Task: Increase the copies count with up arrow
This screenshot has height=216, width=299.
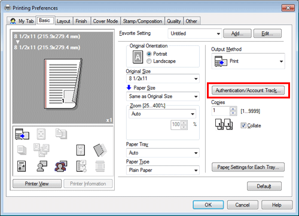Action: point(233,109)
